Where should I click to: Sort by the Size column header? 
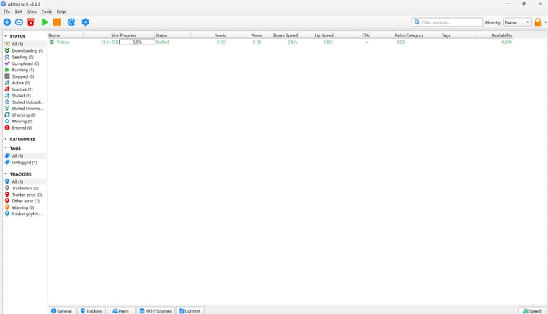coord(102,35)
